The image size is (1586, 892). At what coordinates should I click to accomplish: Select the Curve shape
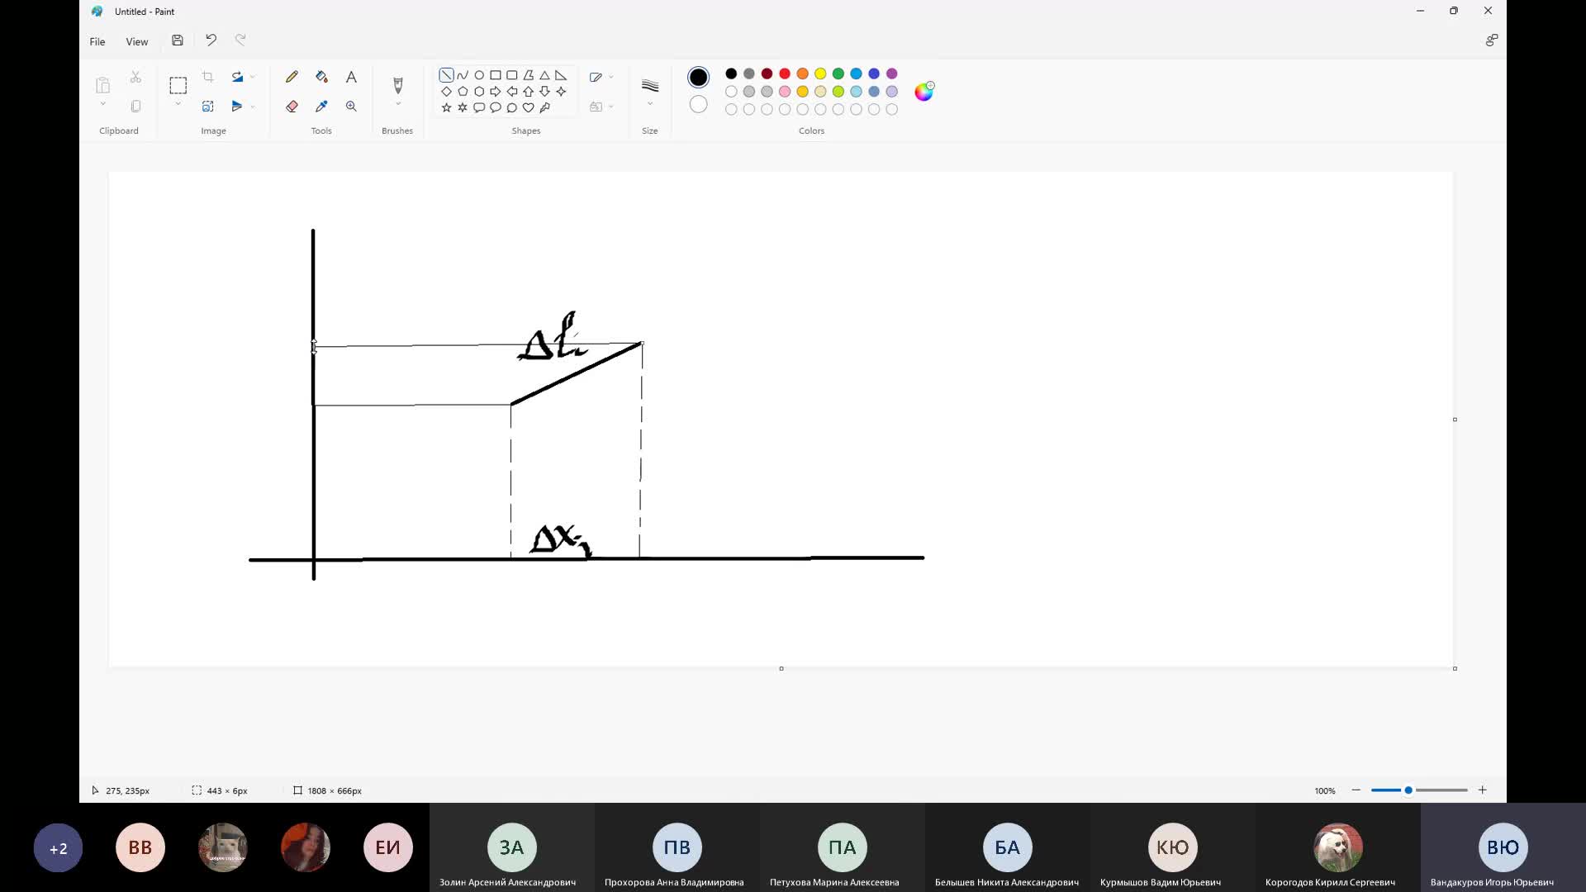pos(463,75)
